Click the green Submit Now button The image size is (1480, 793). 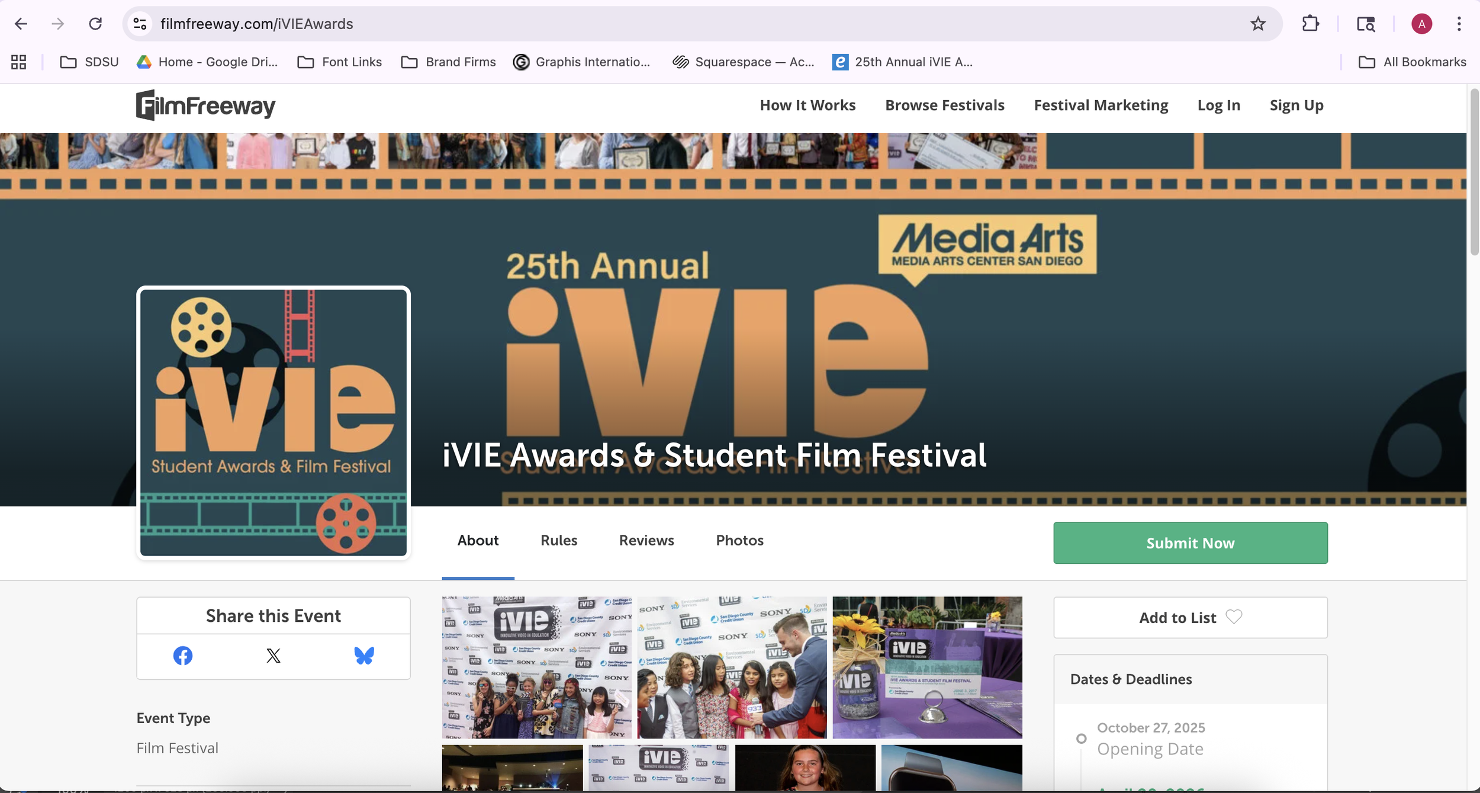(x=1191, y=543)
